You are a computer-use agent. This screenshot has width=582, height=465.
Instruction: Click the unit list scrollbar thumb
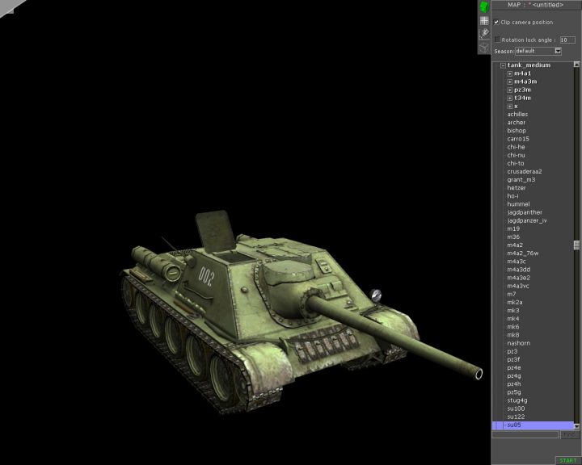point(576,245)
